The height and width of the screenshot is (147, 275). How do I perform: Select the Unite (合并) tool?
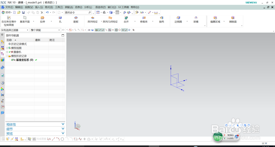(x=126, y=19)
